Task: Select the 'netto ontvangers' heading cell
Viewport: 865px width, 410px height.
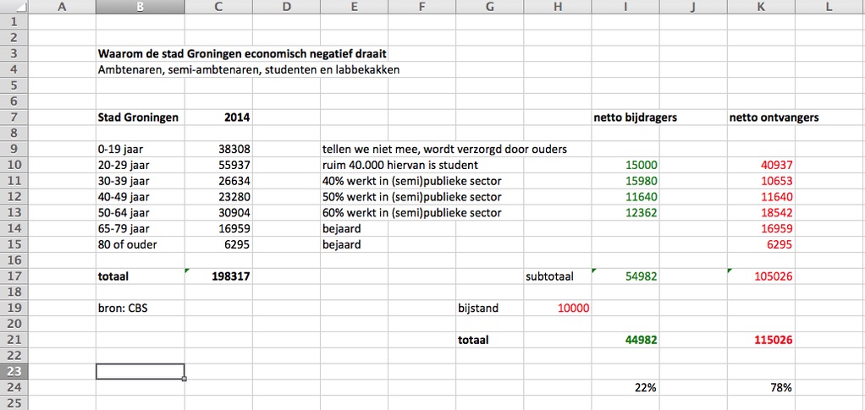Action: pyautogui.click(x=774, y=118)
